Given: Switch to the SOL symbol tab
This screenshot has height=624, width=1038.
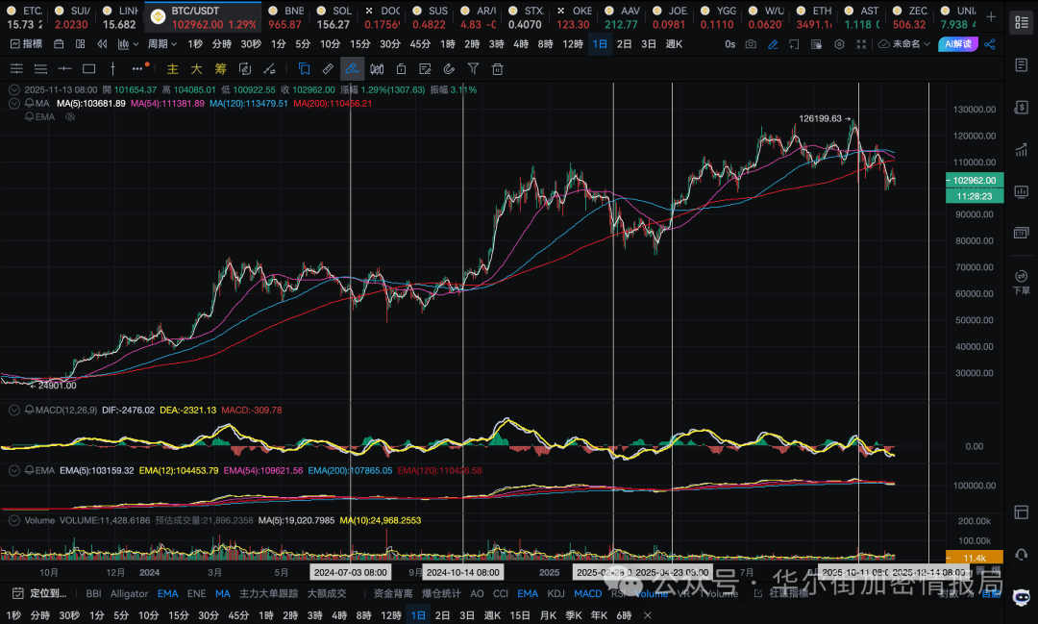Looking at the screenshot, I should [334, 17].
